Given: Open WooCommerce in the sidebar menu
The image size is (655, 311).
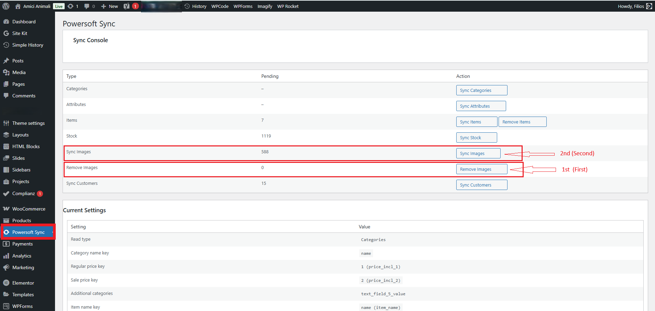Looking at the screenshot, I should click(29, 209).
